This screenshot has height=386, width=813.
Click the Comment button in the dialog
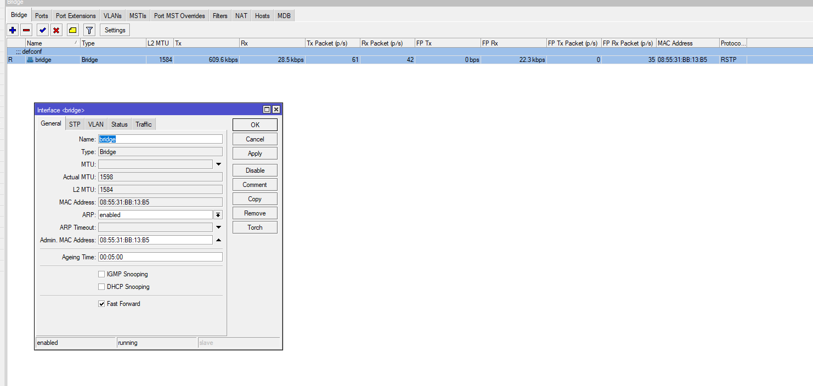point(255,185)
